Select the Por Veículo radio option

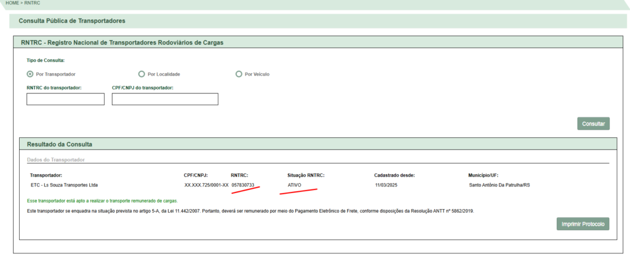coord(239,74)
